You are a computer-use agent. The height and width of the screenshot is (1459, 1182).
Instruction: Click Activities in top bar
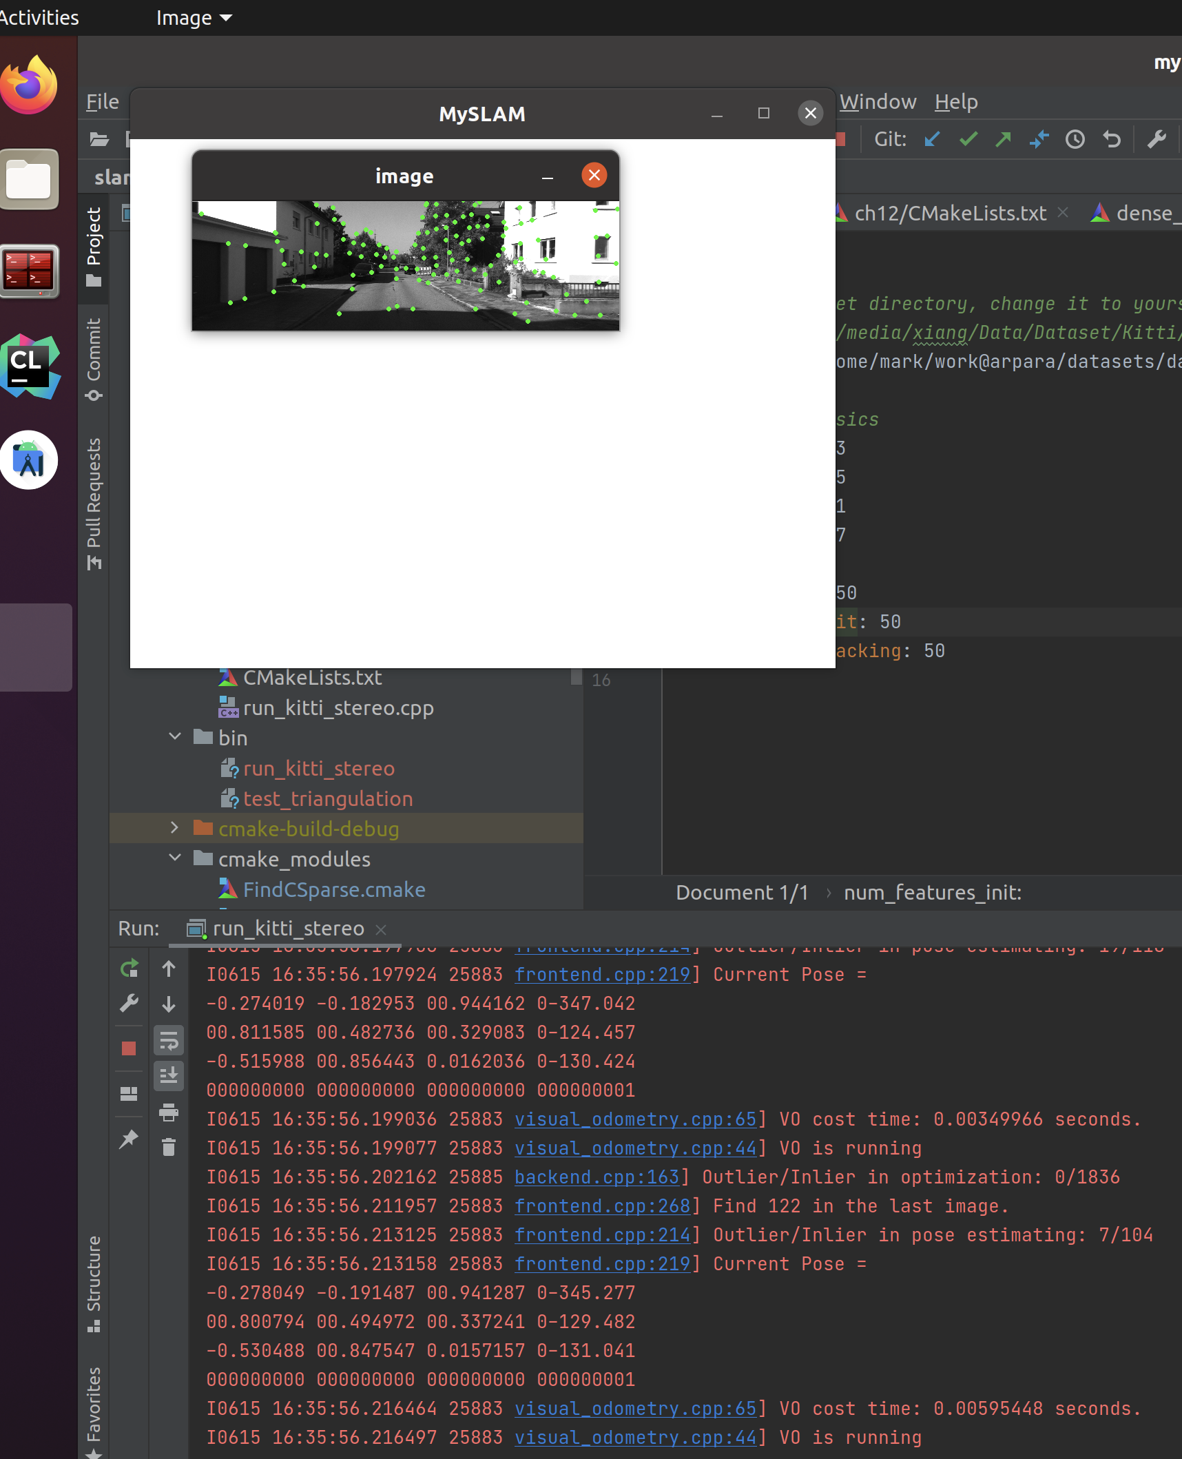pos(39,18)
